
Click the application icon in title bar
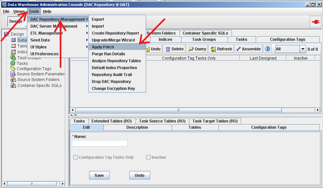[x=4, y=5]
